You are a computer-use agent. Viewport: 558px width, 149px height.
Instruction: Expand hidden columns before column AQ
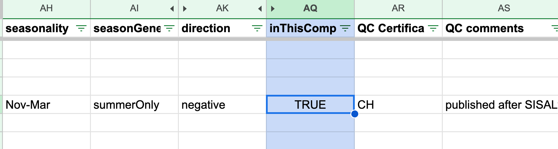[273, 9]
